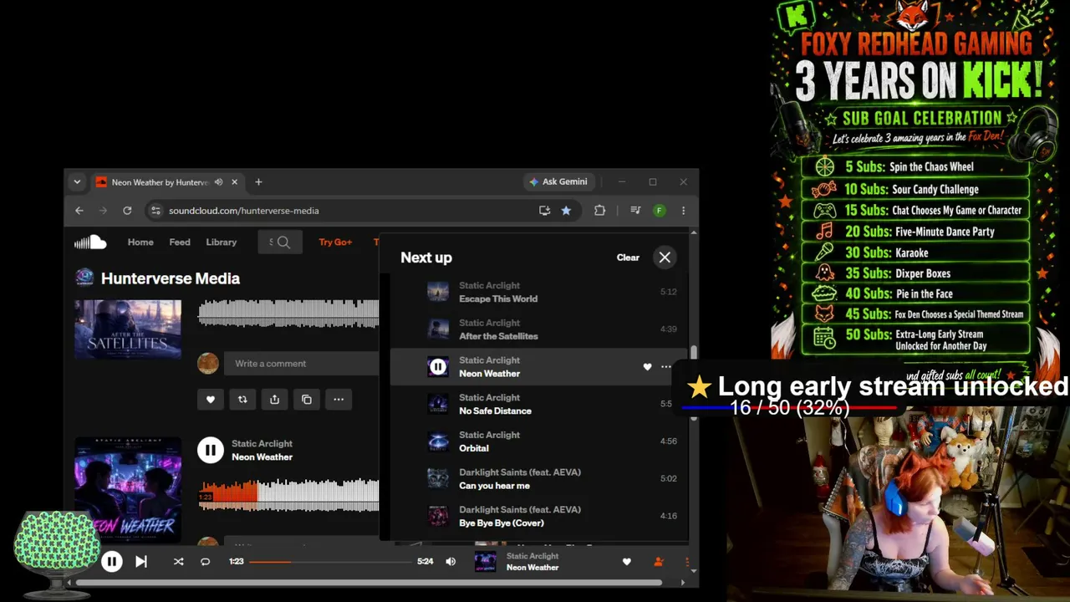Mute the tab via its audio icon
The image size is (1070, 602).
pyautogui.click(x=218, y=182)
